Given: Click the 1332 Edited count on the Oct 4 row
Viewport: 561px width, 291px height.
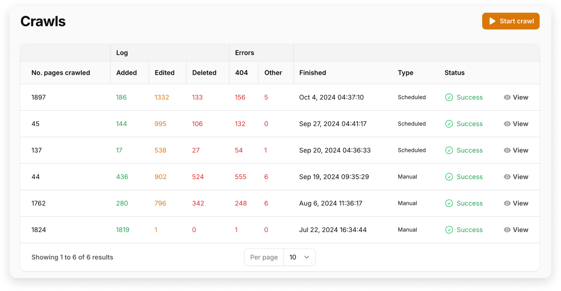Looking at the screenshot, I should [x=162, y=97].
